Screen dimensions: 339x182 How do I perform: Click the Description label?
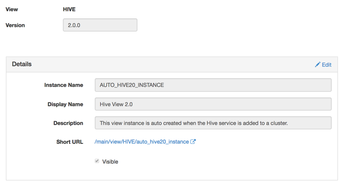click(68, 123)
